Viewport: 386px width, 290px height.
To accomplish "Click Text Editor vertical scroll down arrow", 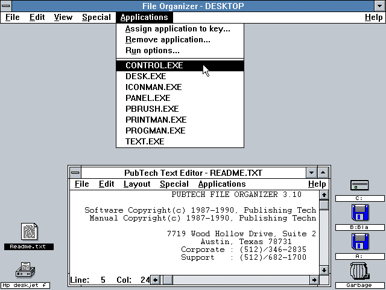I will click(324, 270).
